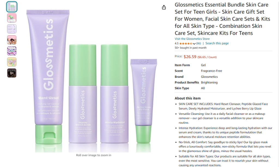The width and height of the screenshot is (279, 167).
Task: Click the Search this page link
Action: pos(217,43)
